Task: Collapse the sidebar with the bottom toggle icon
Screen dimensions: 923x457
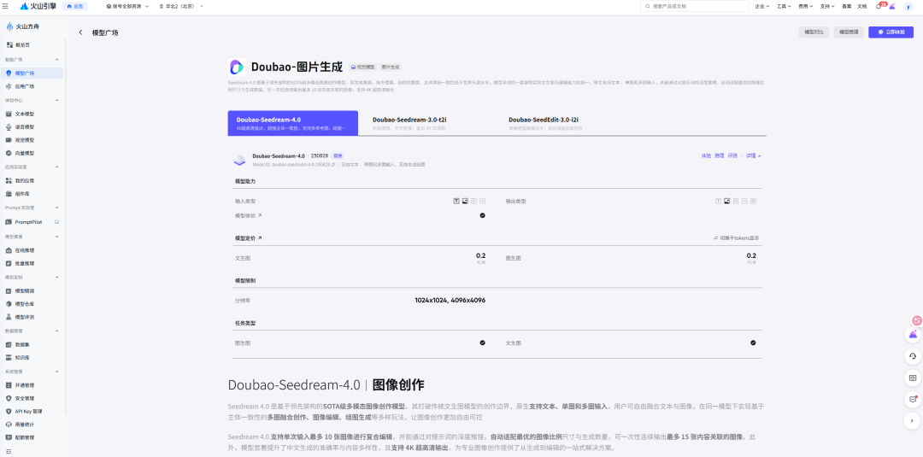Action: coord(7,451)
